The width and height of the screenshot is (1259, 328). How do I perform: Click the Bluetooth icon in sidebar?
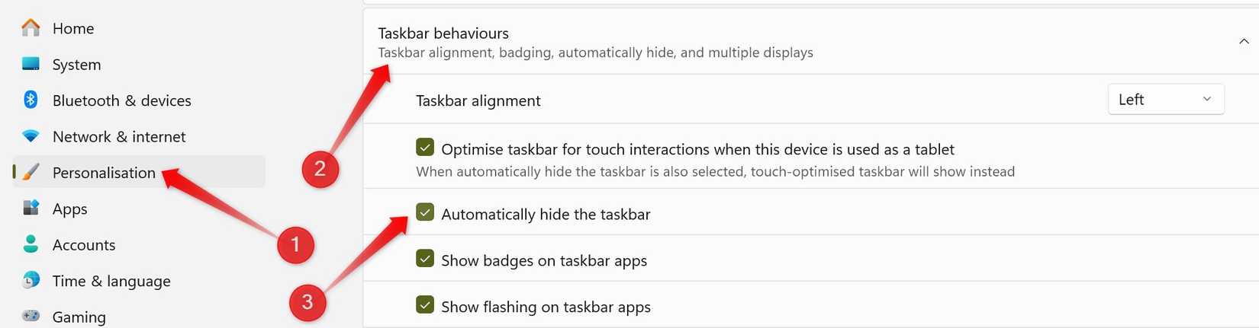(x=31, y=100)
